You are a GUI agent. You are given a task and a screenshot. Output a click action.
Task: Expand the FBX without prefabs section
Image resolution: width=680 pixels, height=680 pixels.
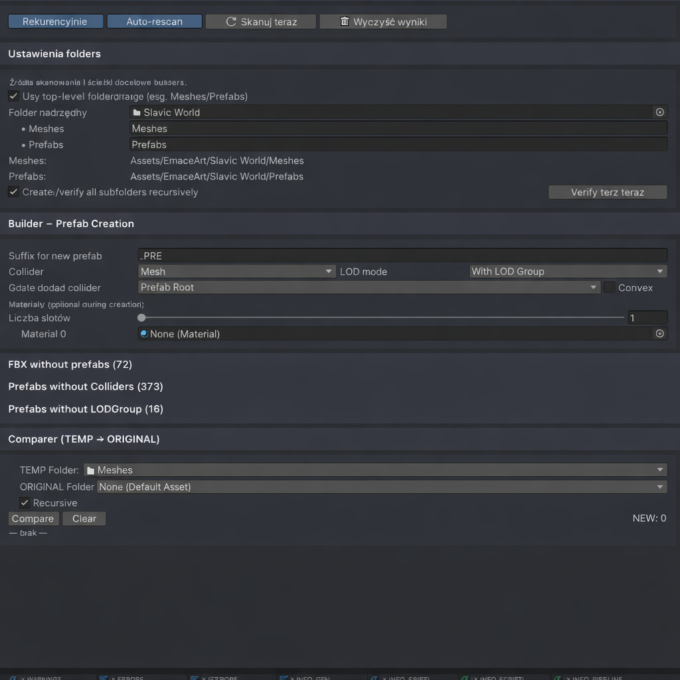click(x=70, y=365)
